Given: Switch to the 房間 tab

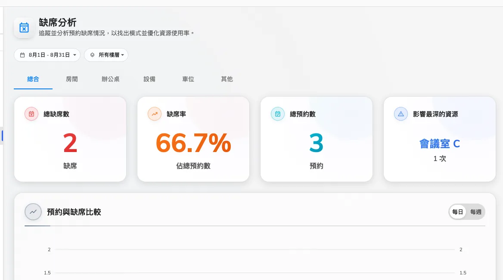Looking at the screenshot, I should tap(72, 79).
